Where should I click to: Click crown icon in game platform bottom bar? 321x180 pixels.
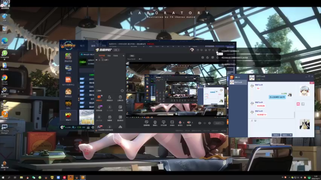click(88, 127)
